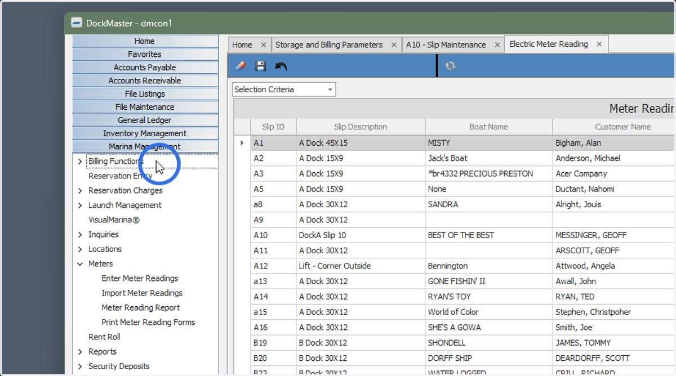Collapse the Meters tree node

point(80,264)
